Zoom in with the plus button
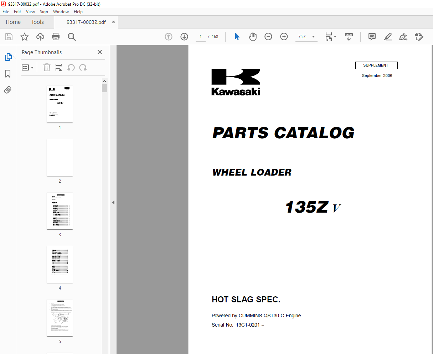 (284, 37)
